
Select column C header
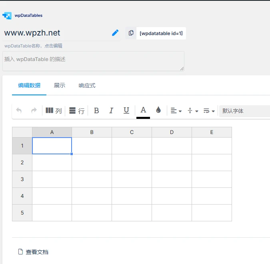(132, 132)
